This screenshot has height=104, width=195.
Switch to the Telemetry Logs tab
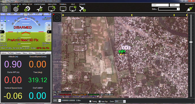[40, 53]
